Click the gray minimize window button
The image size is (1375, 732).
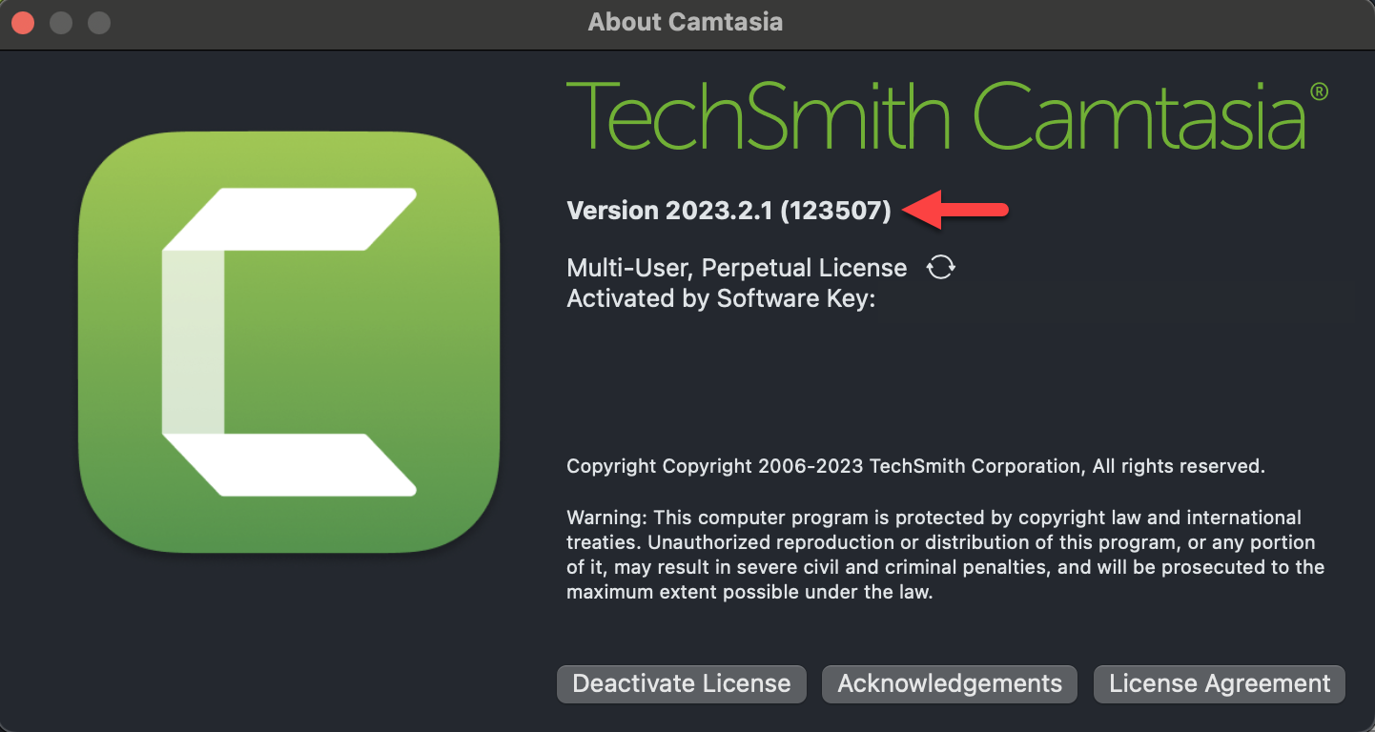point(61,22)
